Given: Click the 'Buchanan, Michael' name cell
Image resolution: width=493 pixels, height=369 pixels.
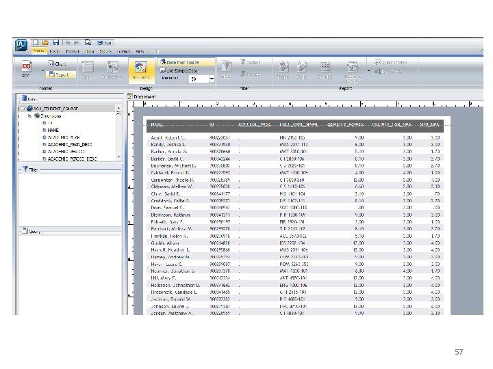Looking at the screenshot, I should coord(173,165).
